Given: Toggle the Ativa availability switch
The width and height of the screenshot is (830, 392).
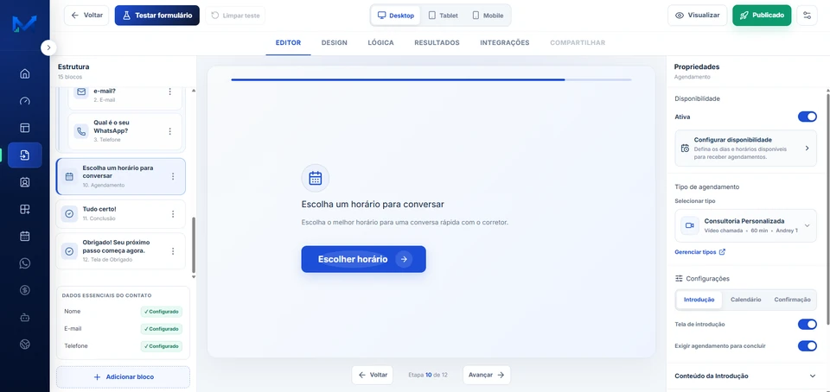Looking at the screenshot, I should point(807,117).
